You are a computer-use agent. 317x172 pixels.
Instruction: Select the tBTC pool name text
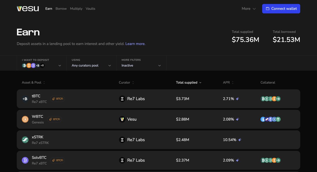36,96
